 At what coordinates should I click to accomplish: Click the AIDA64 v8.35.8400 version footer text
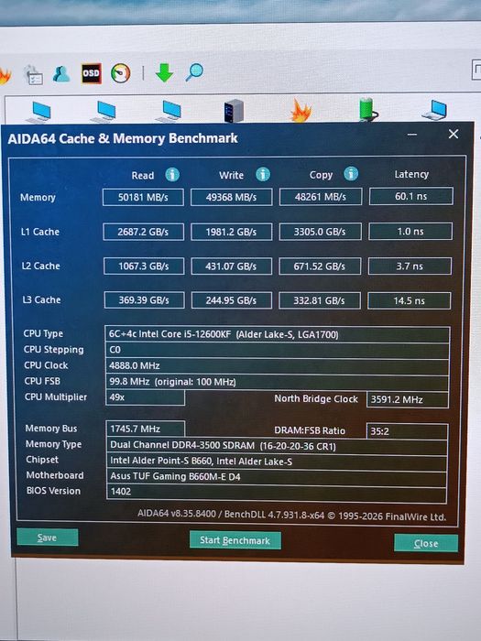[x=291, y=515]
